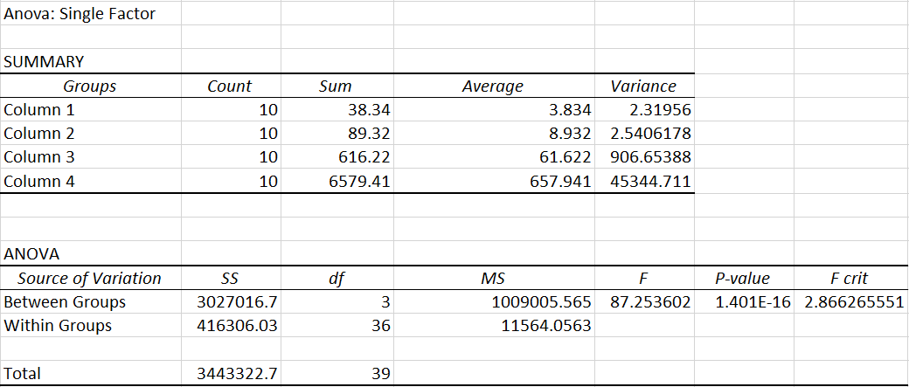Select the Column 3 count cell

pyautogui.click(x=267, y=158)
